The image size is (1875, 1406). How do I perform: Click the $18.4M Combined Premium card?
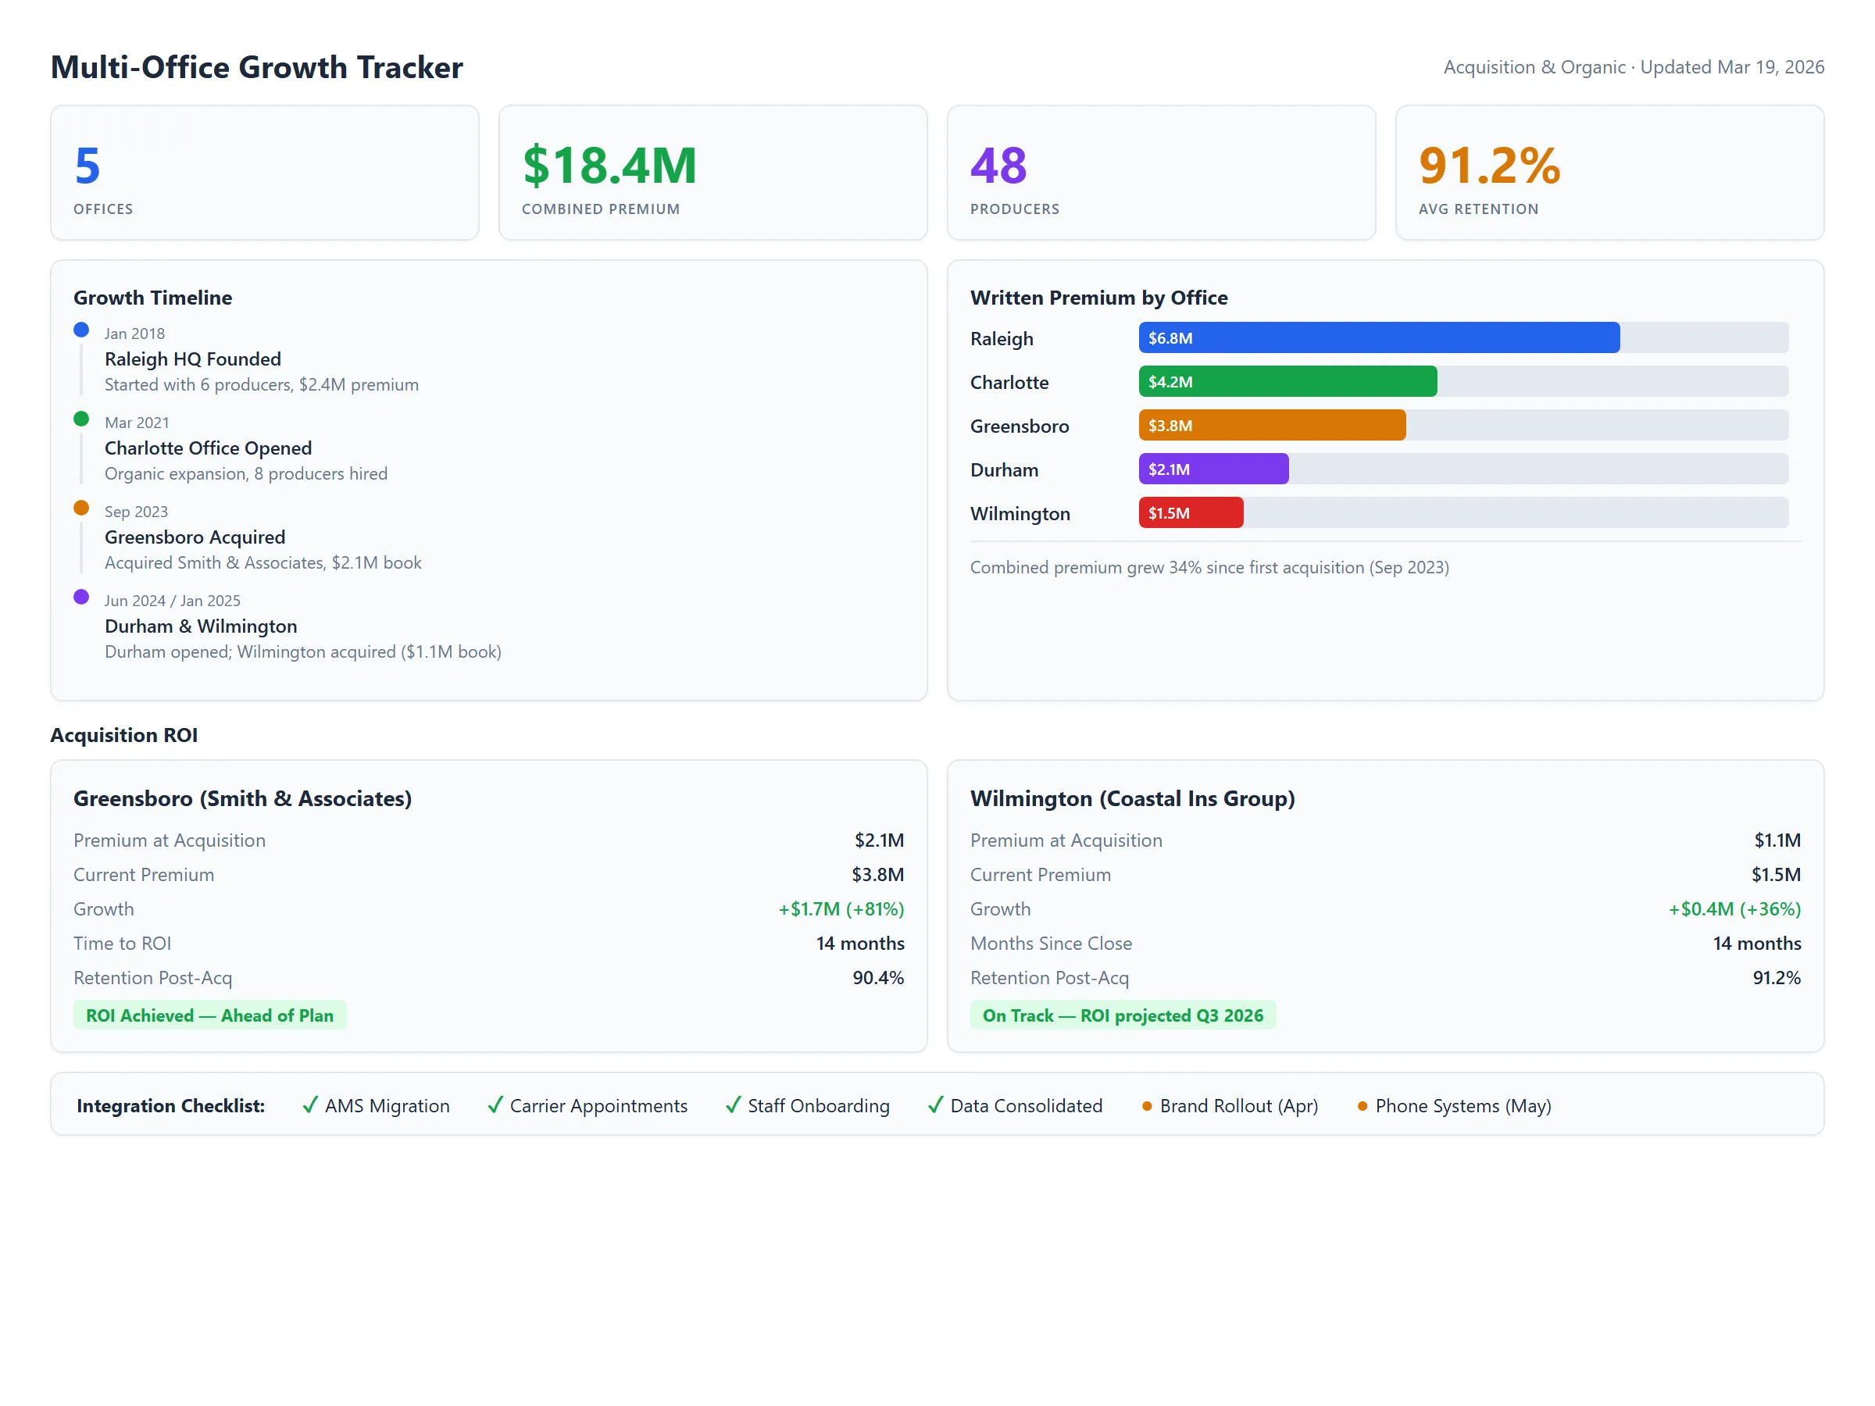pyautogui.click(x=712, y=172)
